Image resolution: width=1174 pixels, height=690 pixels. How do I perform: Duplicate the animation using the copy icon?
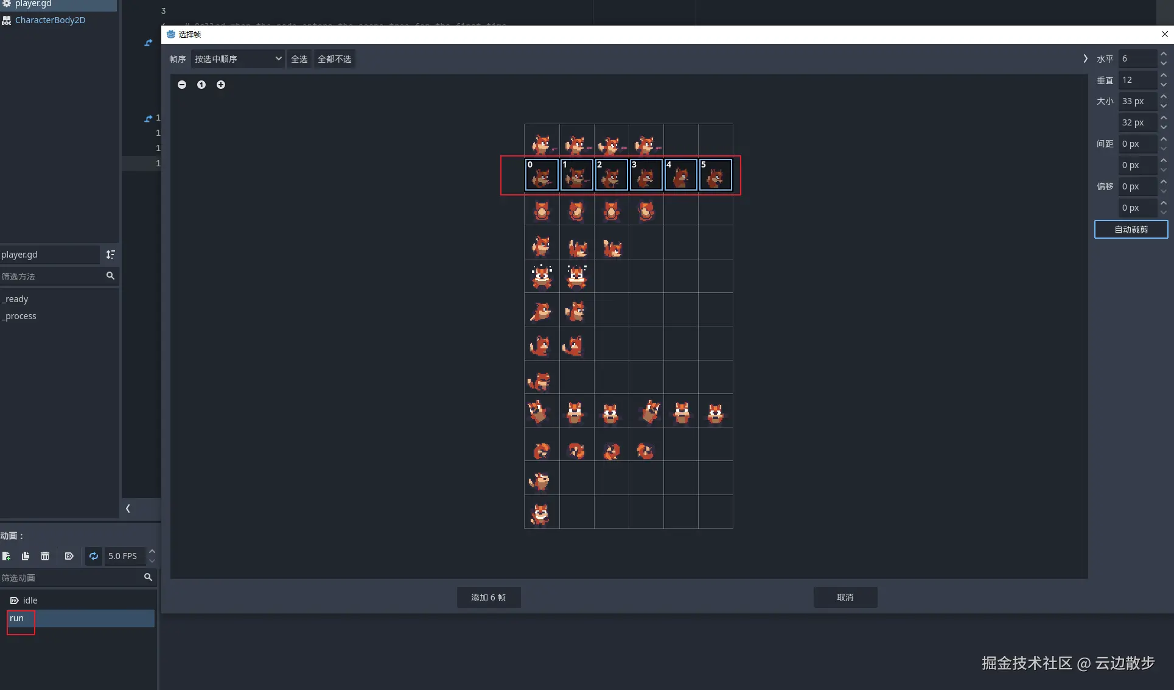click(26, 556)
